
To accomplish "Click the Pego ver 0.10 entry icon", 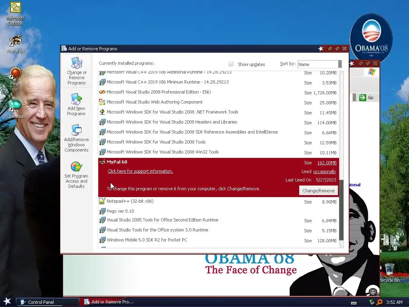I will point(102,211).
